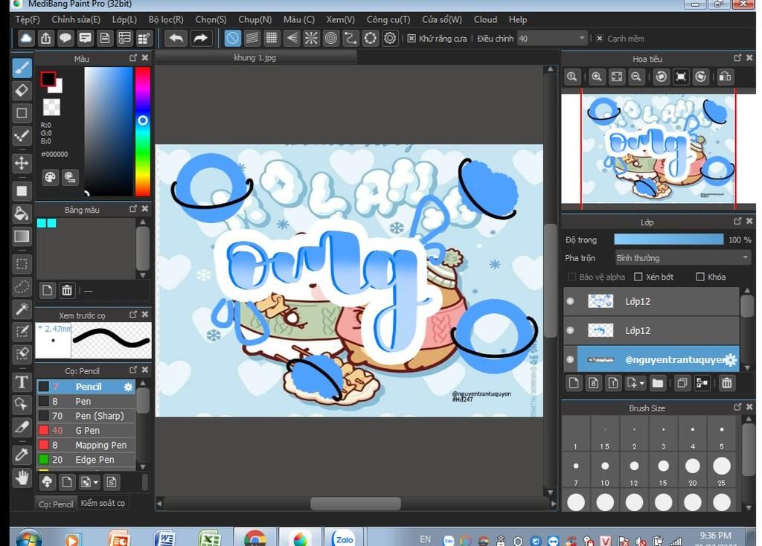
Task: Hide the @nguyentrantuquyen layer
Action: 571,360
